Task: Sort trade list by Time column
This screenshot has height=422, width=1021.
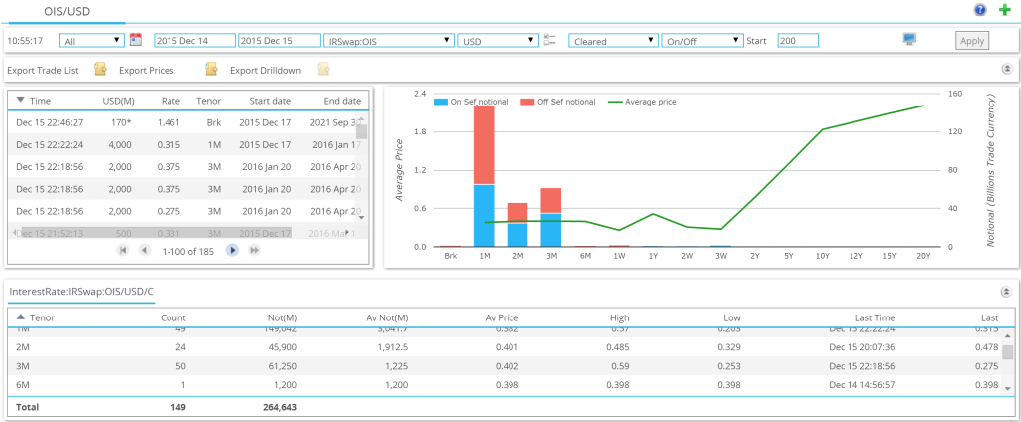Action: 40,101
